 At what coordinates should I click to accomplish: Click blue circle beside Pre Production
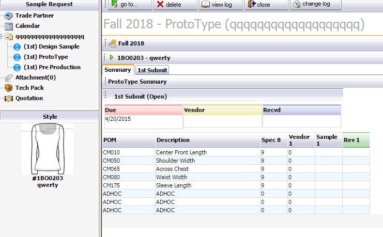(17, 67)
